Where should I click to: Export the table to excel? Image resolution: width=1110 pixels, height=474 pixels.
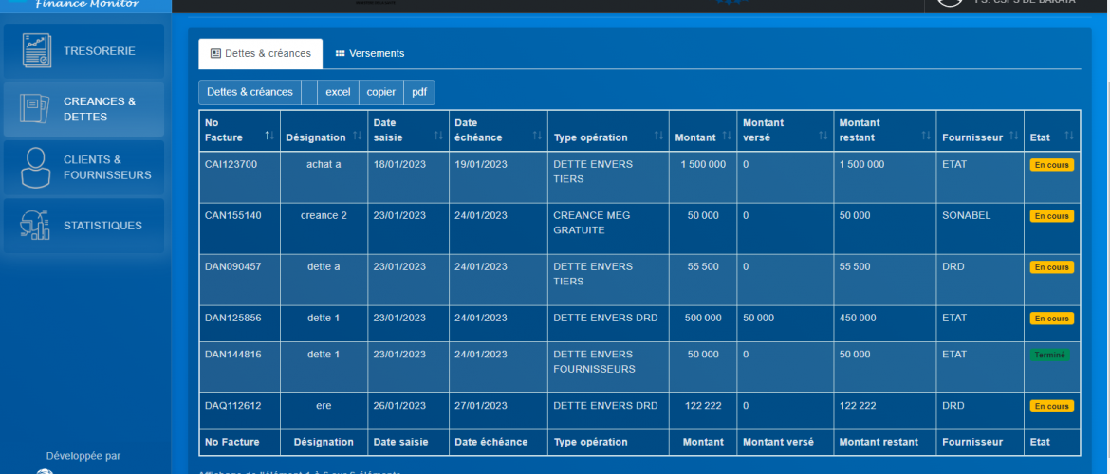[x=338, y=92]
